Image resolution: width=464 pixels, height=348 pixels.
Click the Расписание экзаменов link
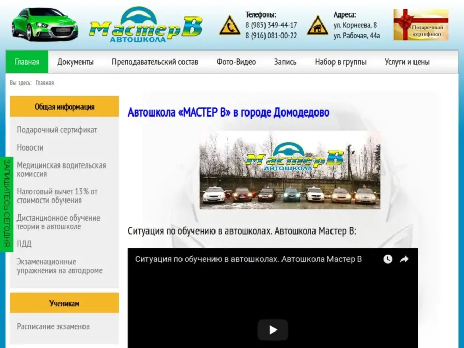click(x=53, y=326)
